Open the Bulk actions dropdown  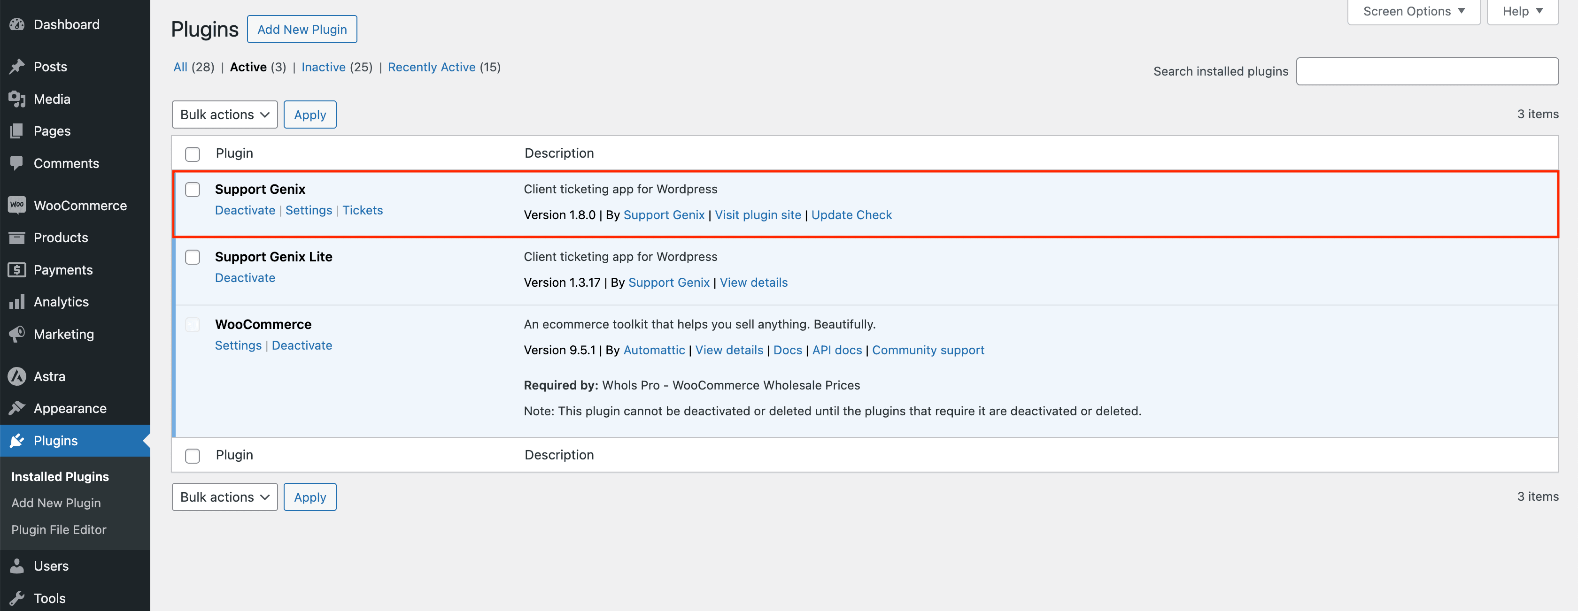click(224, 114)
